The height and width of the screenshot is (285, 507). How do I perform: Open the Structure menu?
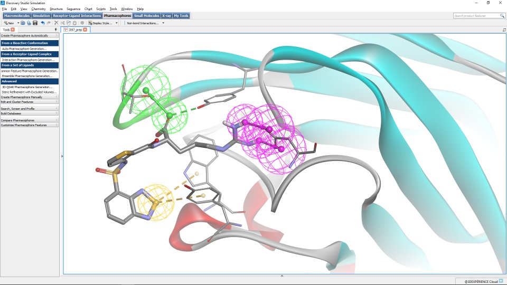[56, 9]
